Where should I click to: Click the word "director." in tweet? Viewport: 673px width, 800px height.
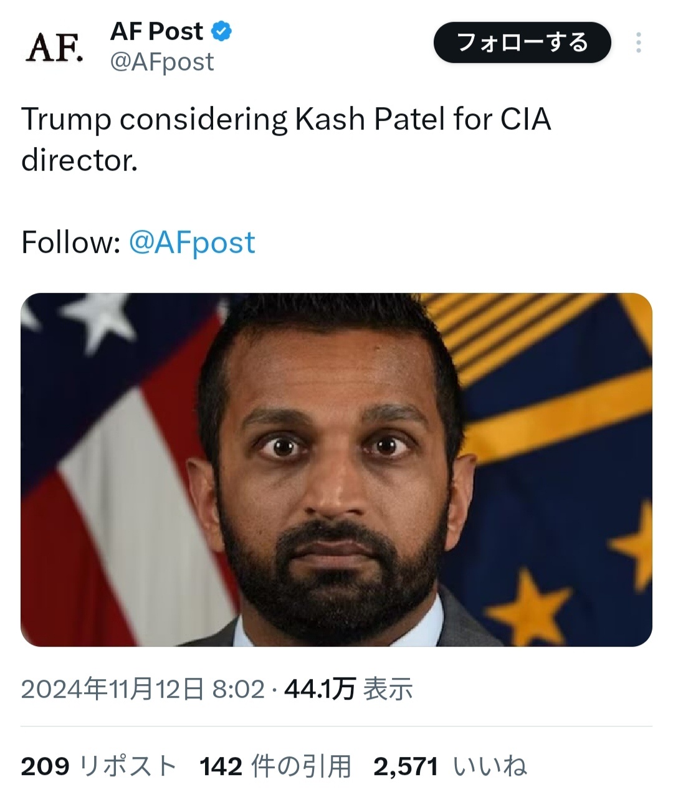(x=79, y=161)
